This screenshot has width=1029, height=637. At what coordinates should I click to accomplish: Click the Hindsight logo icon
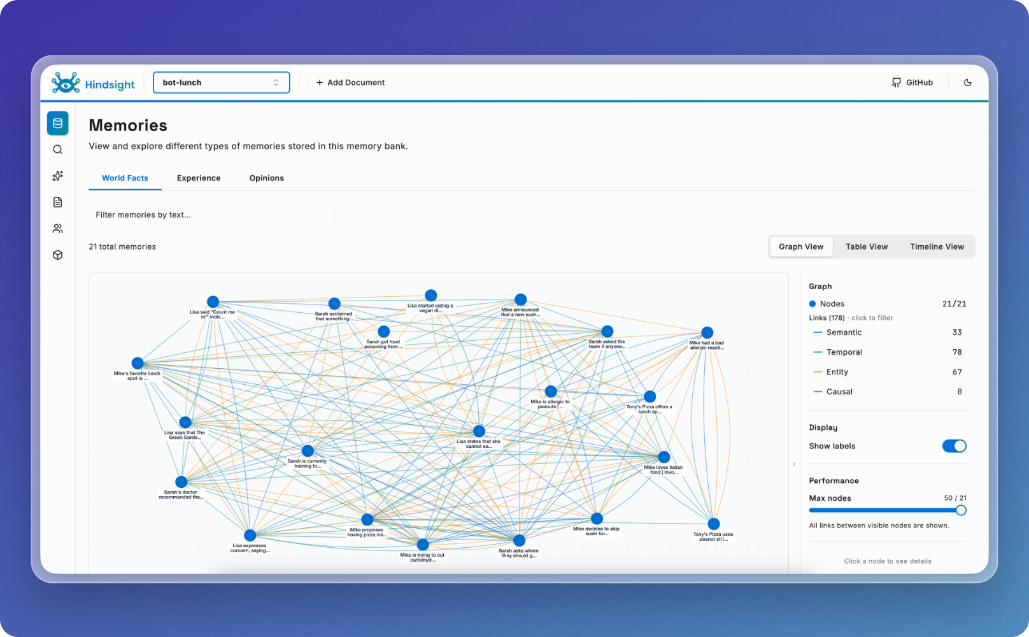click(x=66, y=83)
